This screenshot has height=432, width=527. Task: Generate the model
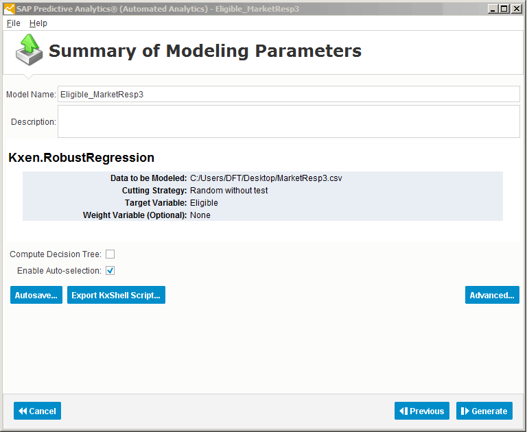(x=484, y=411)
